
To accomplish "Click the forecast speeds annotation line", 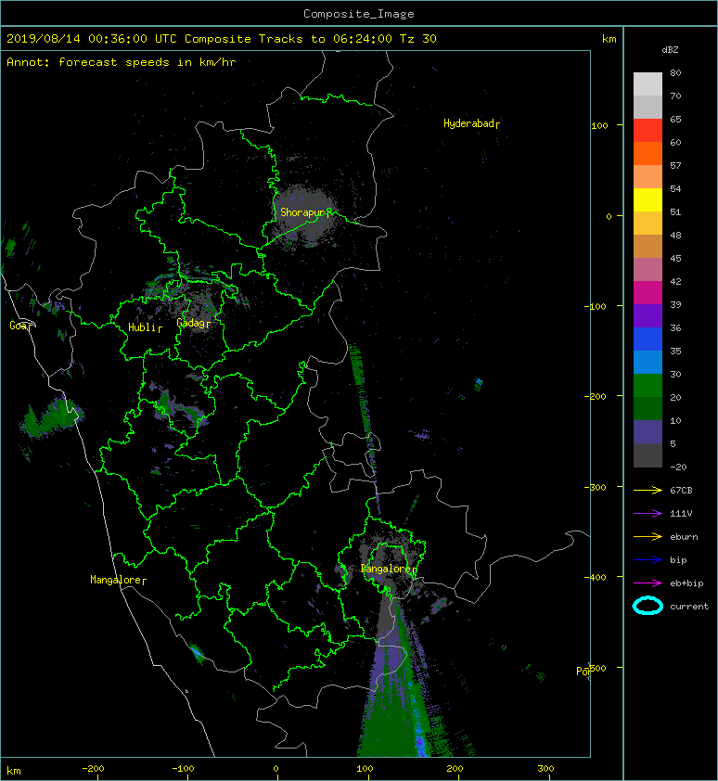I will point(122,62).
